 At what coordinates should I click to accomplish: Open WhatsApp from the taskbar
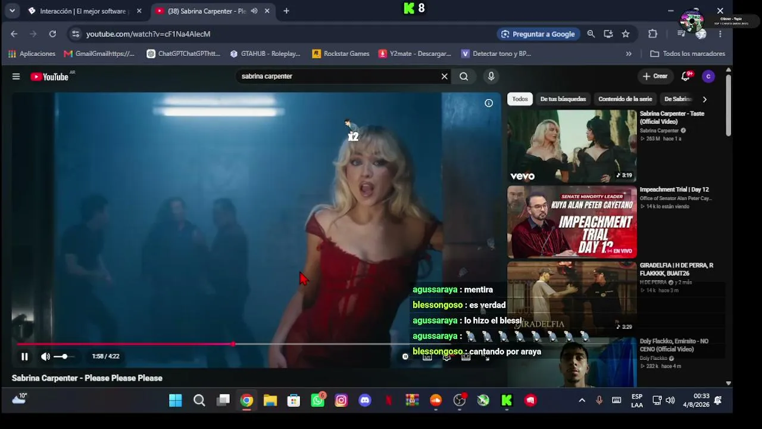point(318,400)
